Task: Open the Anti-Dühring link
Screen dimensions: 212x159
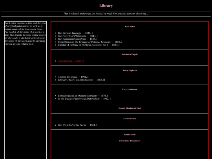Action: pyautogui.click(x=71, y=61)
